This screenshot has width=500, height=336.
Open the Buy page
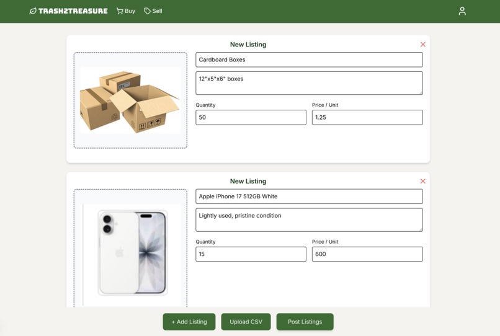click(126, 11)
